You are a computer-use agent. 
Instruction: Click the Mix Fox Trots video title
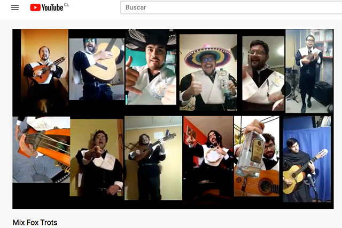point(35,222)
